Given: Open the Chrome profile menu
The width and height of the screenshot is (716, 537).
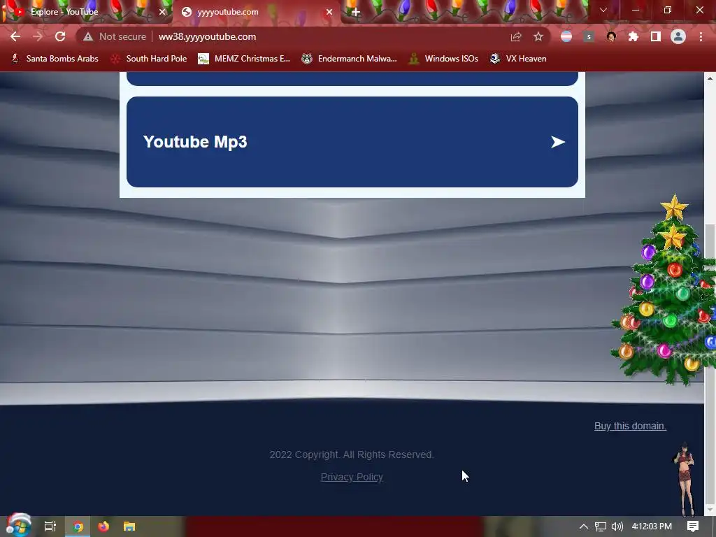Looking at the screenshot, I should tap(678, 36).
